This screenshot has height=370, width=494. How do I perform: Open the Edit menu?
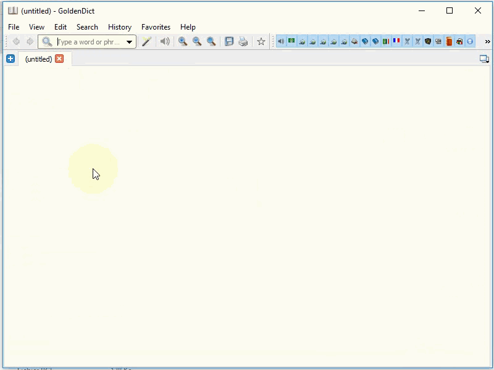tap(61, 27)
